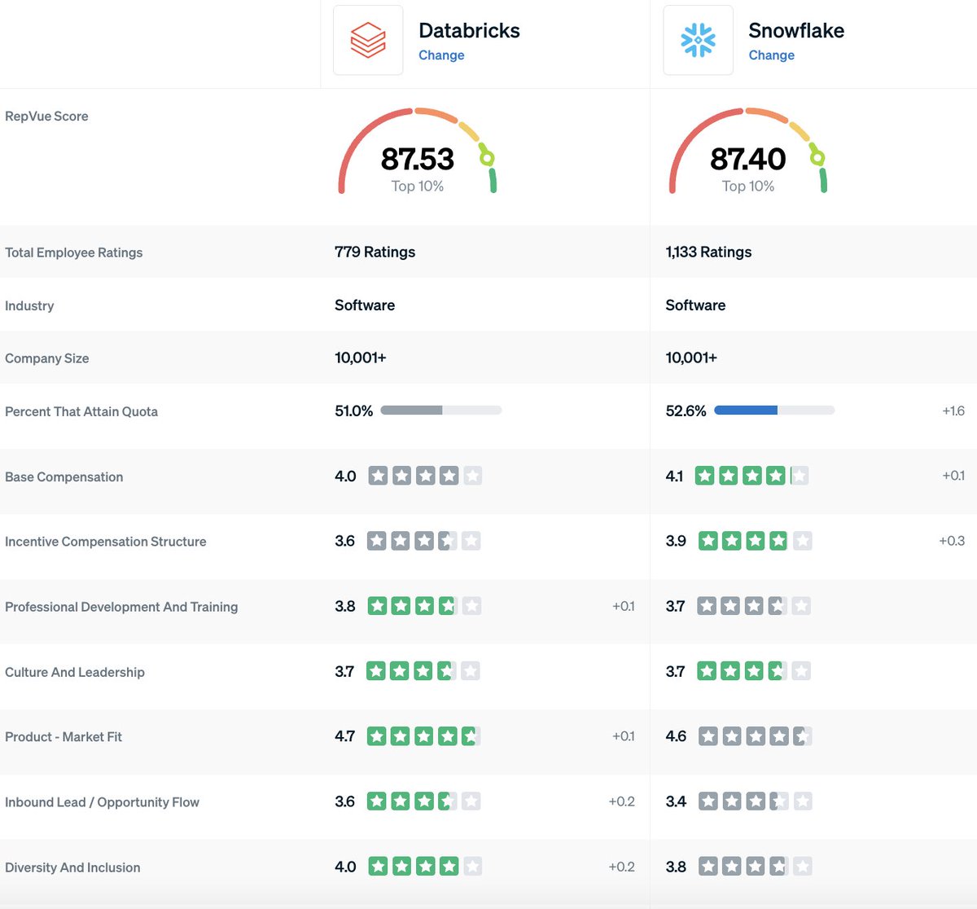This screenshot has width=977, height=909.
Task: Click the RepVue Score row label
Action: [46, 116]
